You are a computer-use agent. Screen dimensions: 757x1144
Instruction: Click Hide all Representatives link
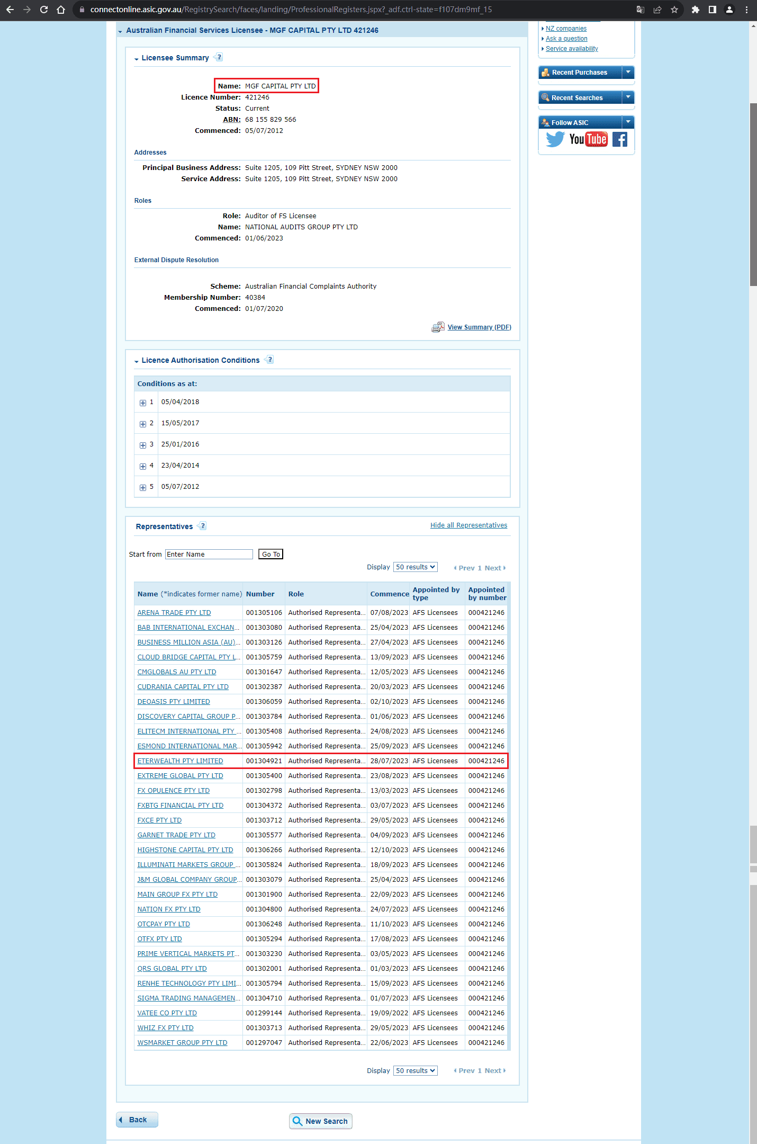click(x=468, y=525)
